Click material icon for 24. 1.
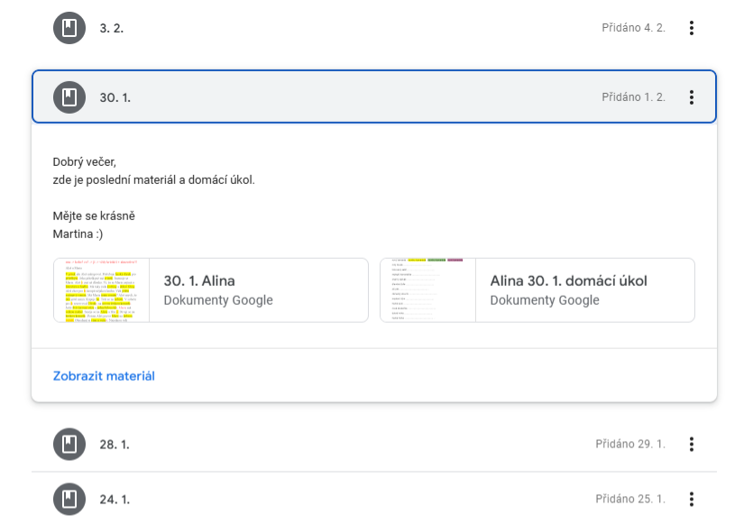The image size is (753, 524). [69, 499]
